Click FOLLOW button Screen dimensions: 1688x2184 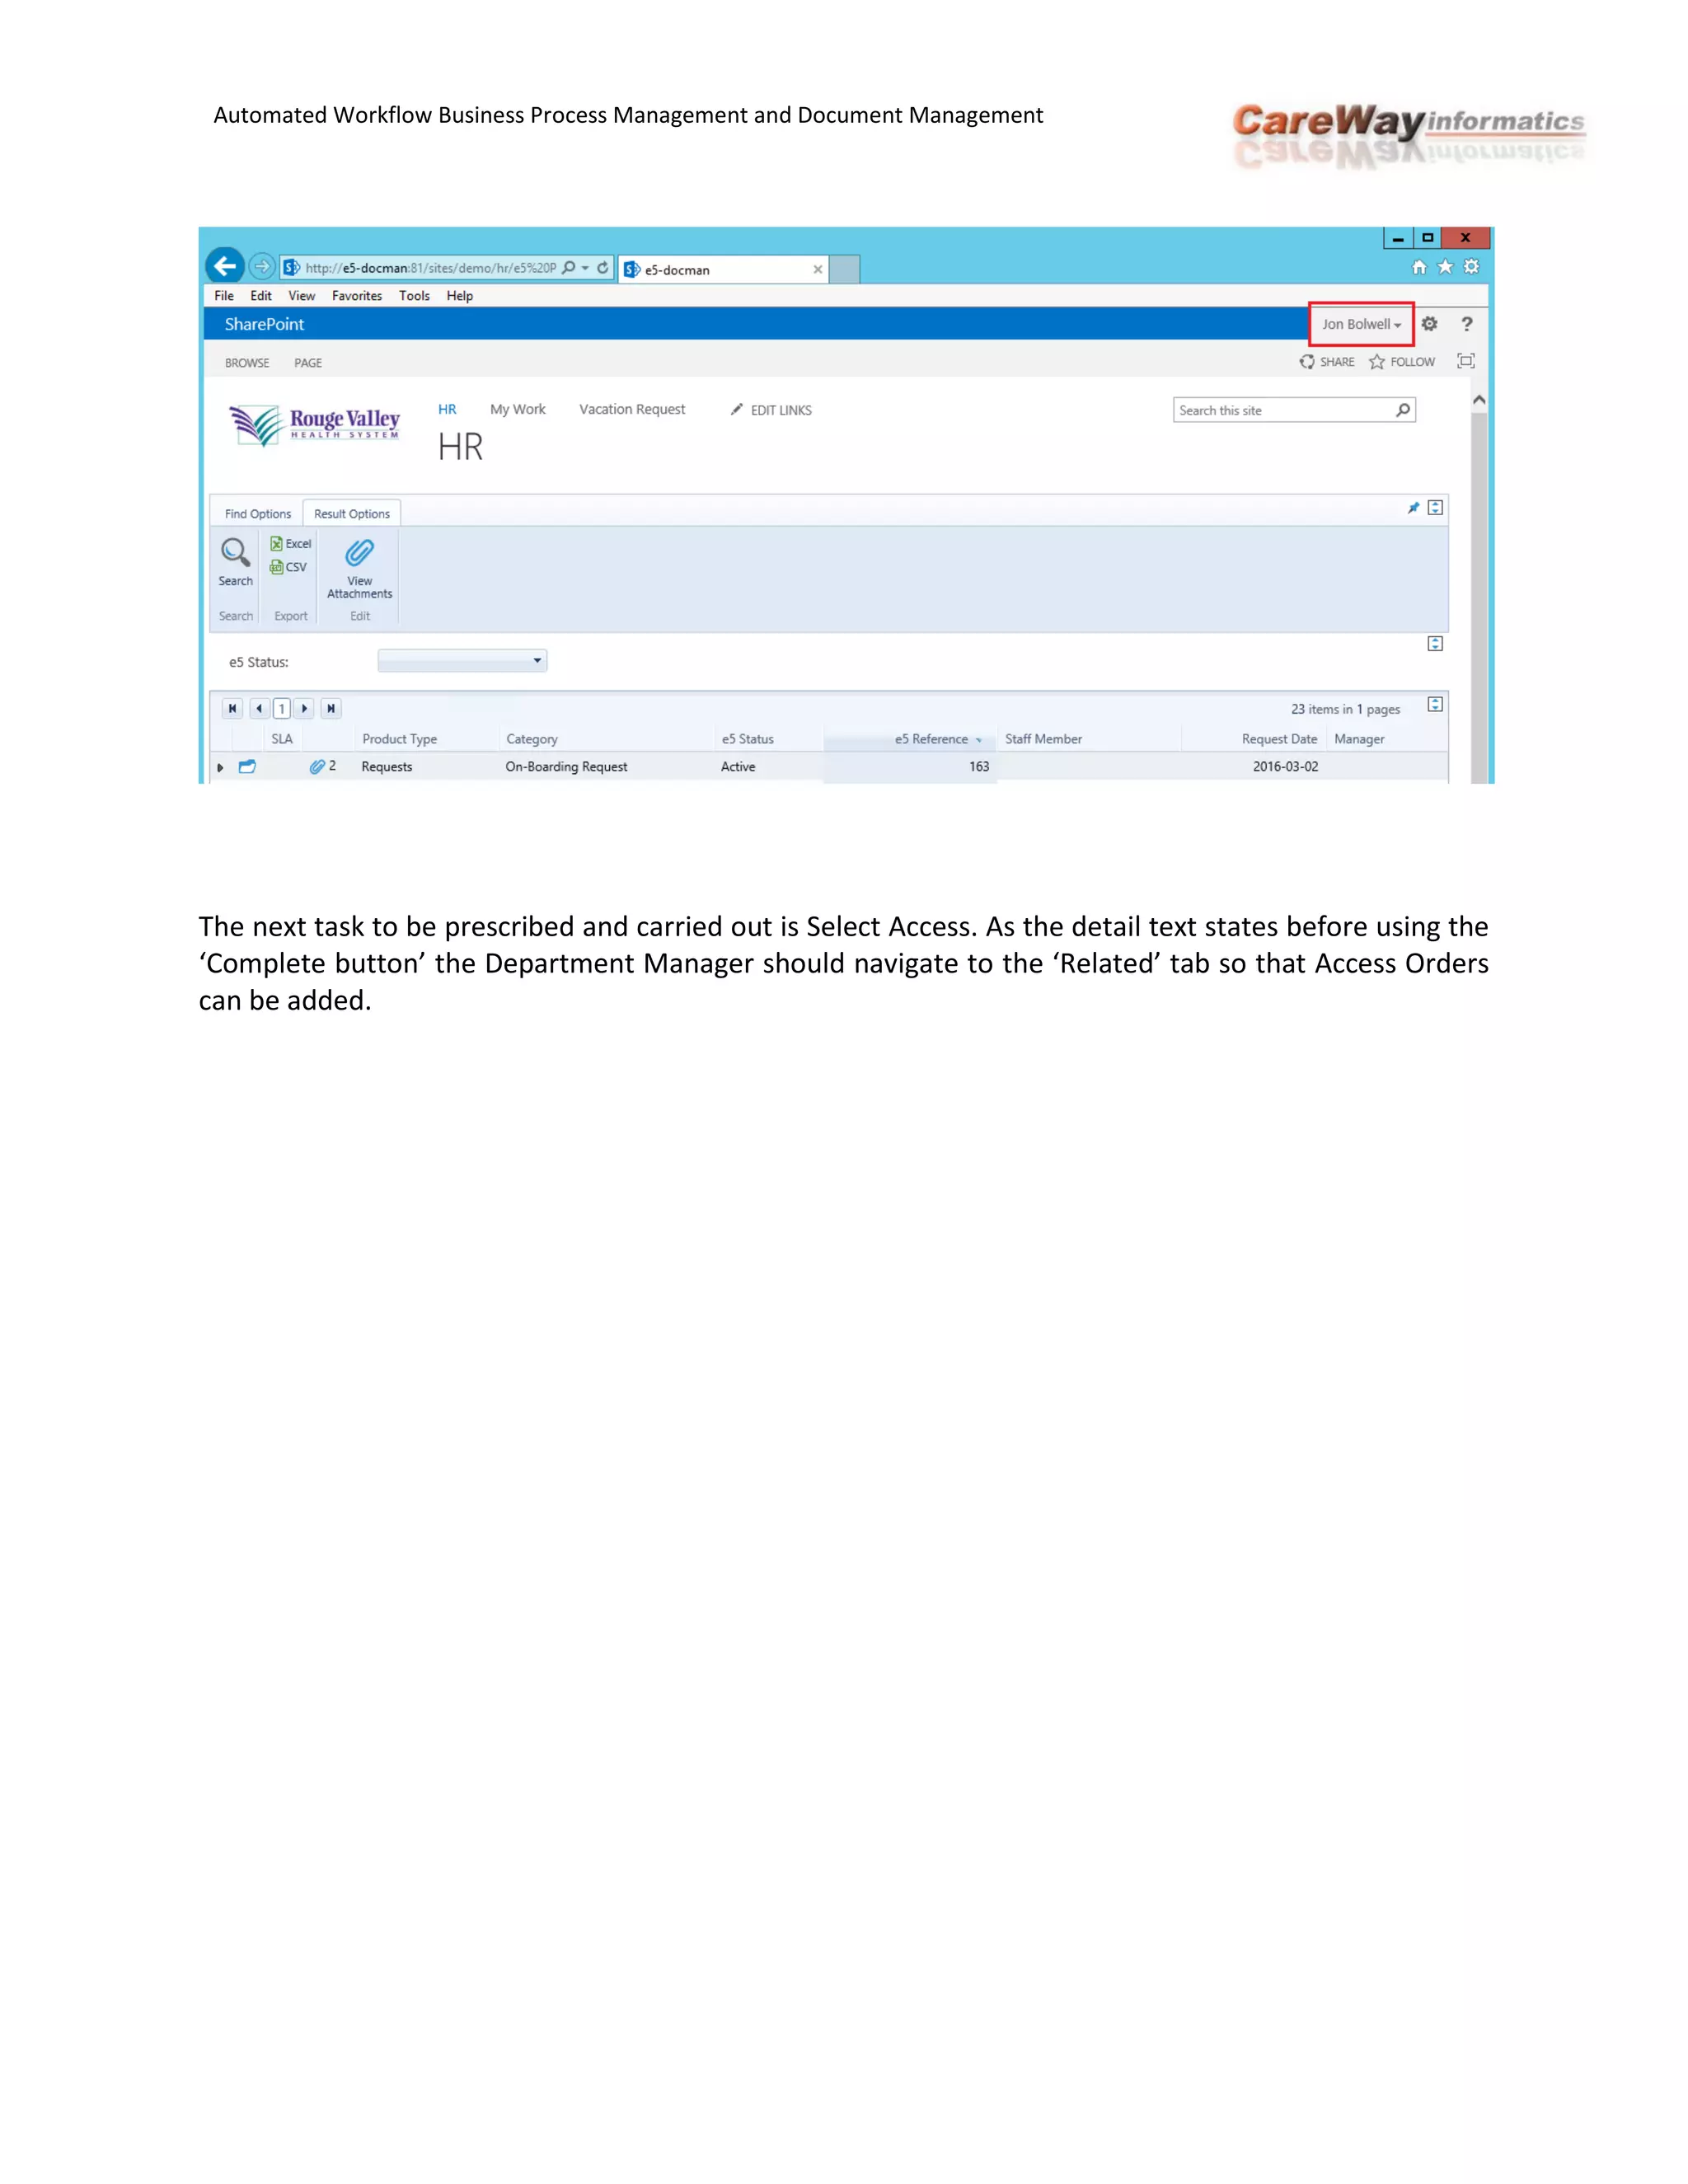(x=1402, y=362)
